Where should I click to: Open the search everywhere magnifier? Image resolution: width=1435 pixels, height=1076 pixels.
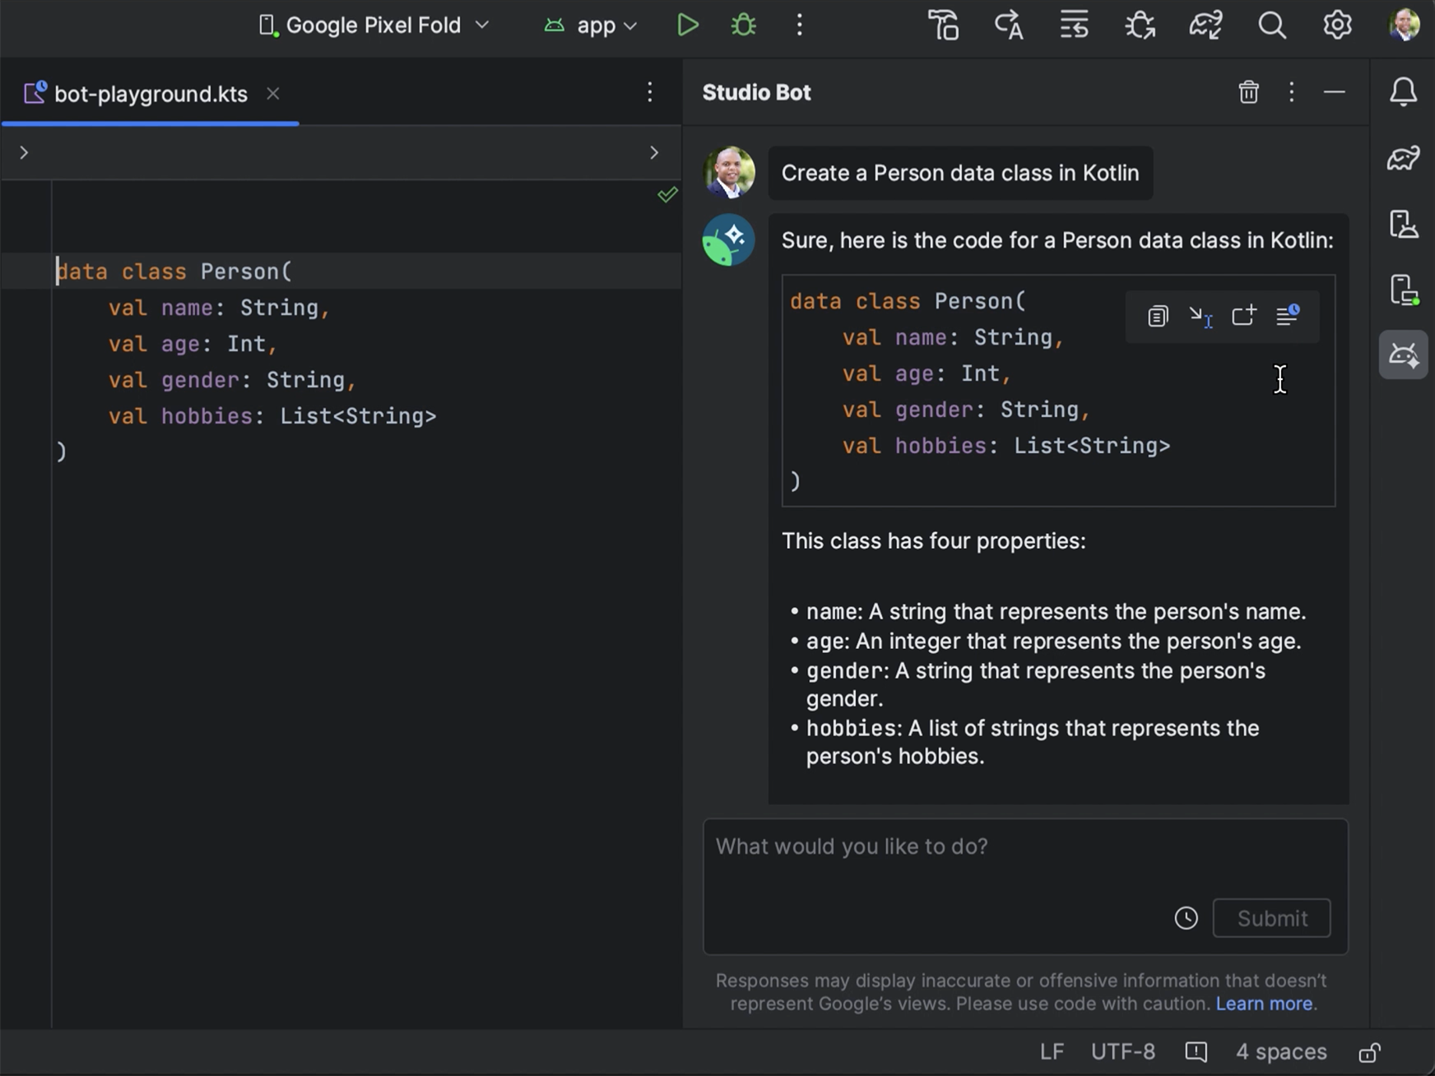[x=1271, y=26]
